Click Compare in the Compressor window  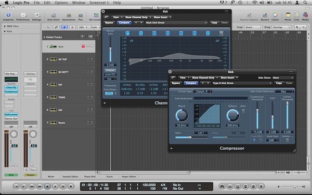(191, 83)
